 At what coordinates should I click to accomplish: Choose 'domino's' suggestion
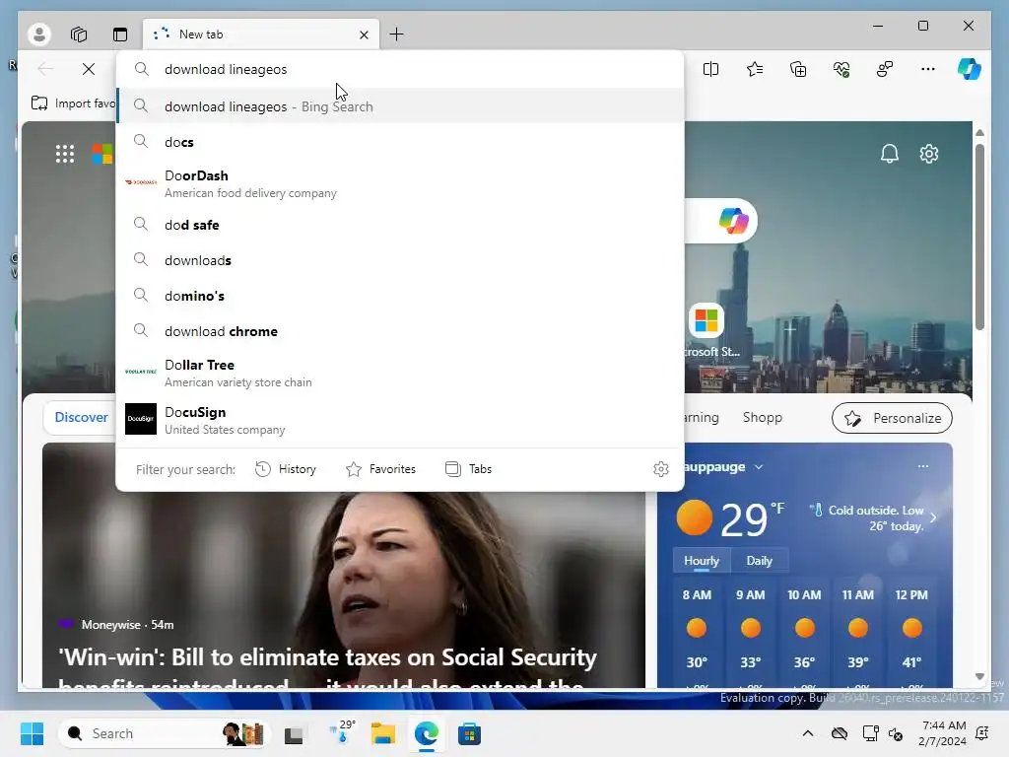(400, 296)
